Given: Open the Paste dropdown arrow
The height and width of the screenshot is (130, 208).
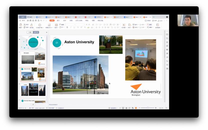Looking at the screenshot, I should point(22,28).
